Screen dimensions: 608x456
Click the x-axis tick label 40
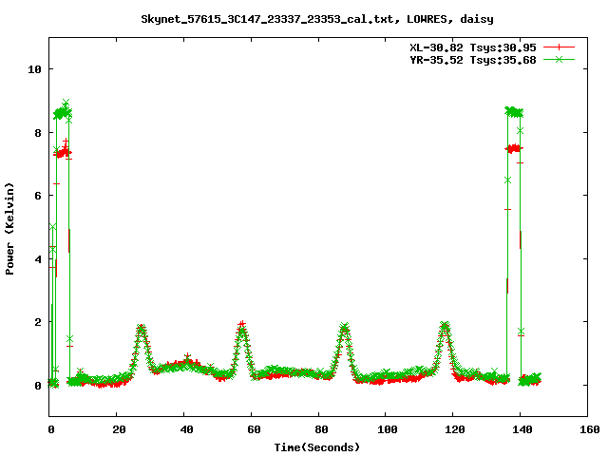coord(186,429)
